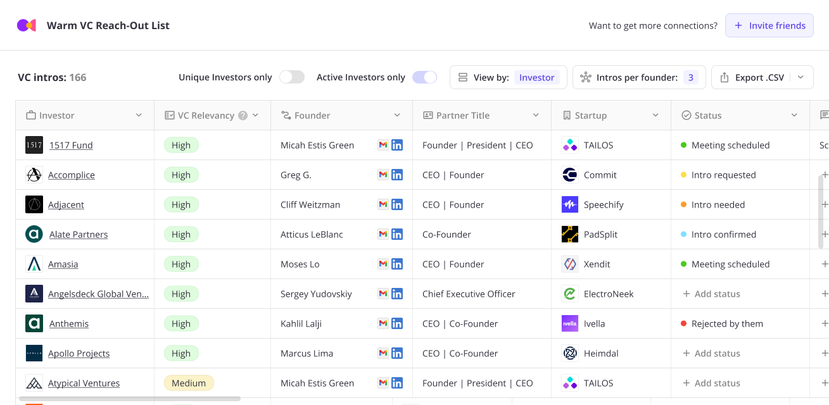The height and width of the screenshot is (405, 829).
Task: Open LinkedIn icon for Atticus LeBlanc
Action: click(397, 234)
